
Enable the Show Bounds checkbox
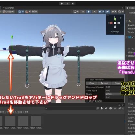tap(87, 101)
